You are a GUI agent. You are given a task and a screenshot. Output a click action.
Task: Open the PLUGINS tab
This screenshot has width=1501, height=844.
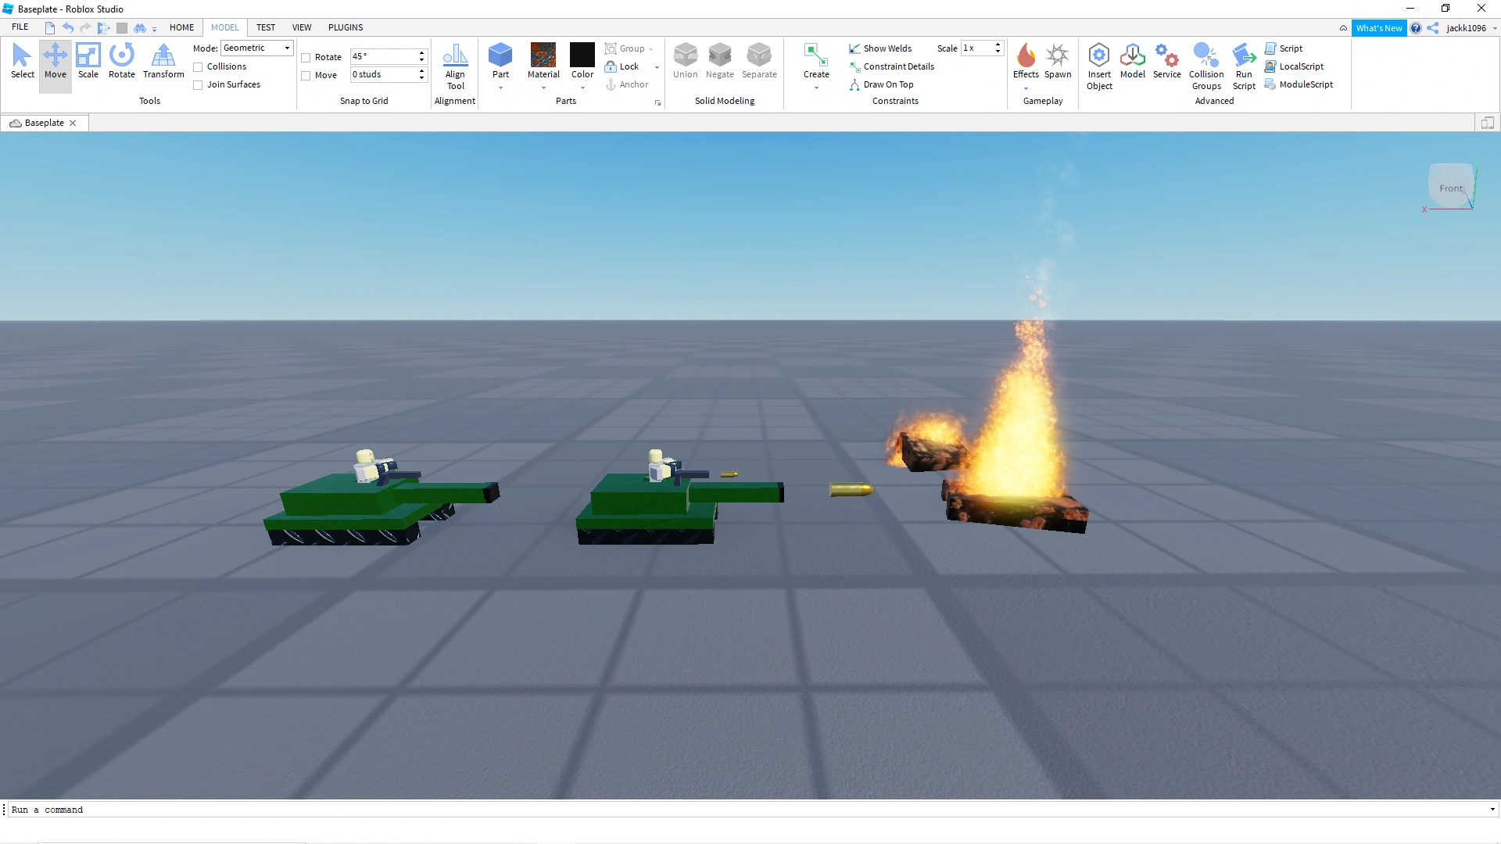coord(346,27)
